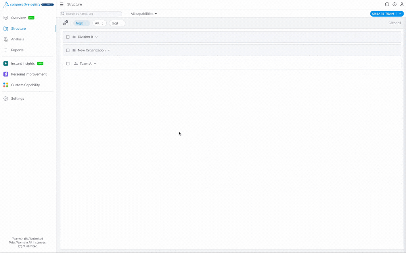Click the Create Team button
This screenshot has width=406, height=253.
click(383, 14)
